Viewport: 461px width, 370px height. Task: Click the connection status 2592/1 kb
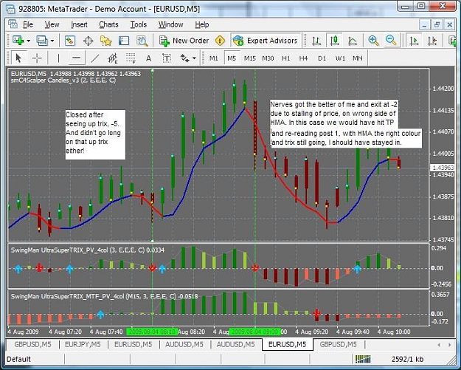(x=407, y=359)
